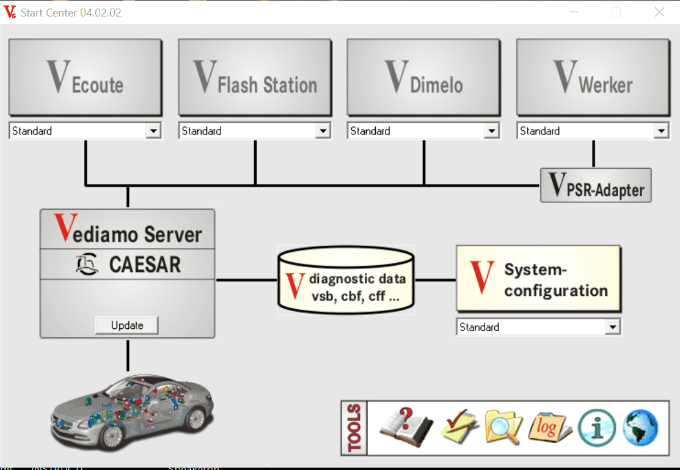Start the Werker module
Viewport: 680px width, 470px height.
[593, 77]
